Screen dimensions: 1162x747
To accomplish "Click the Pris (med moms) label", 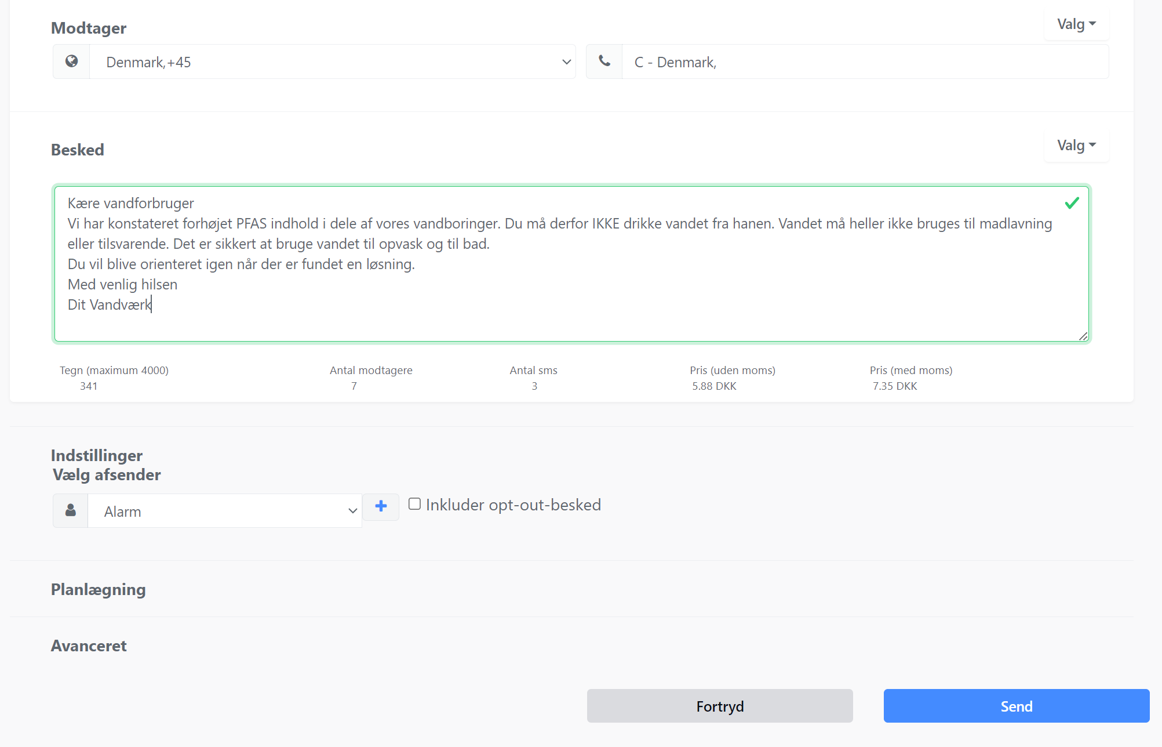I will pyautogui.click(x=911, y=370).
